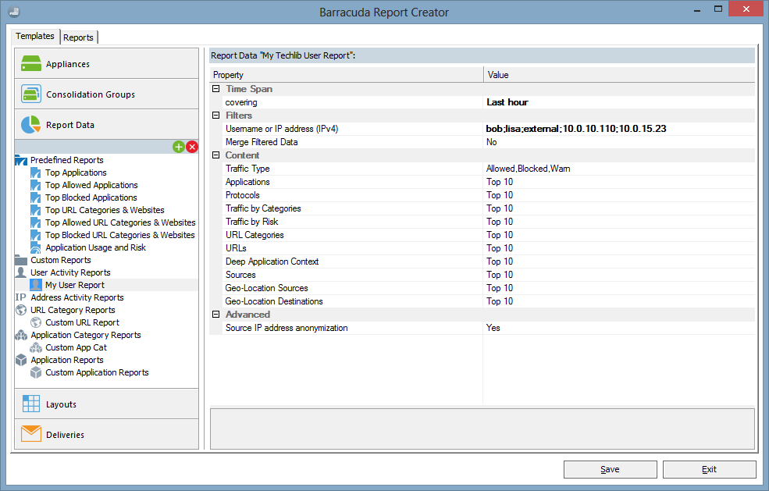Click the icon beside Top Applications

36,173
